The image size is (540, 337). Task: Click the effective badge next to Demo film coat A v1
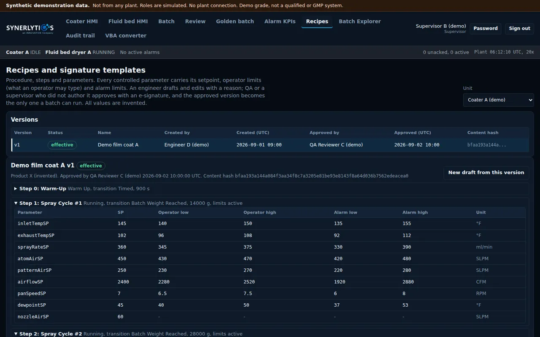click(x=91, y=166)
